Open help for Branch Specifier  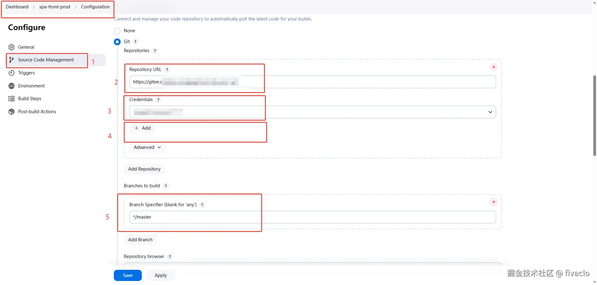202,205
